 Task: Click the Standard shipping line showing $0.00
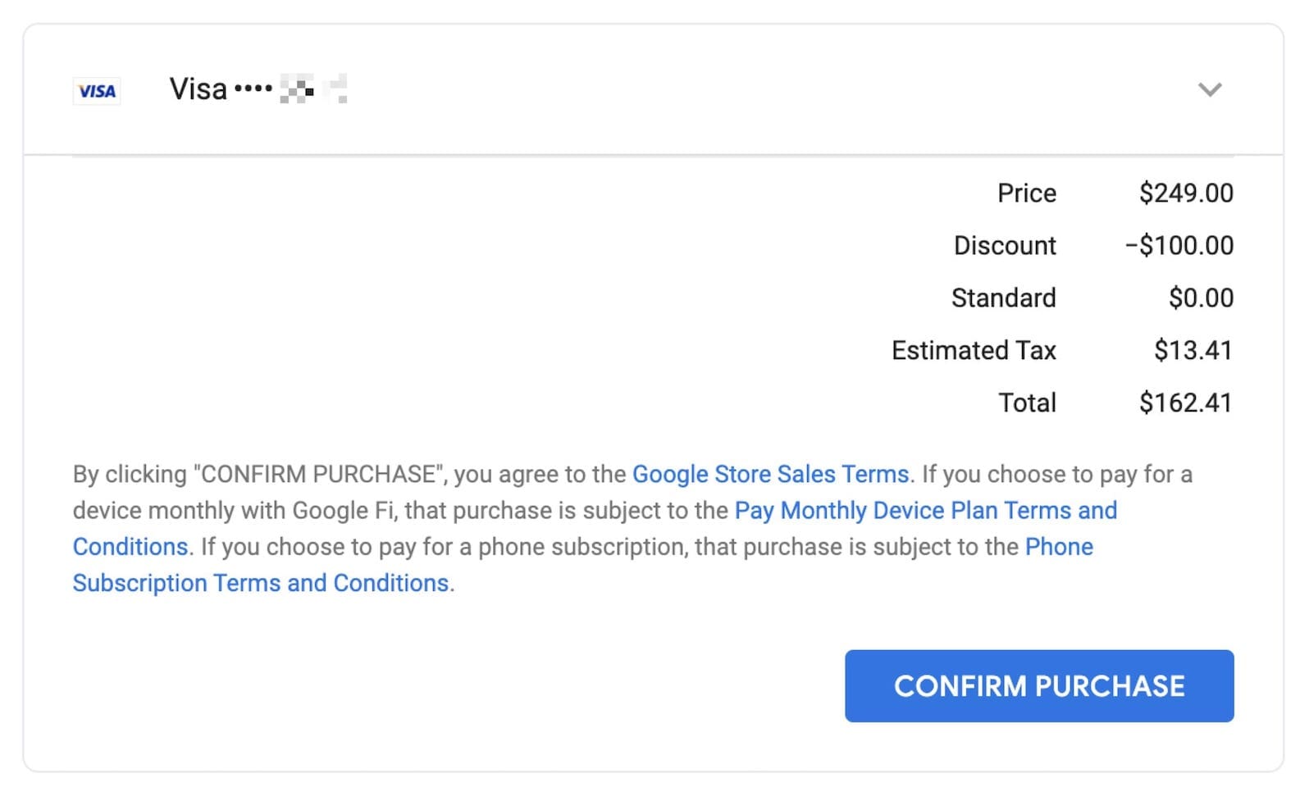(1202, 298)
